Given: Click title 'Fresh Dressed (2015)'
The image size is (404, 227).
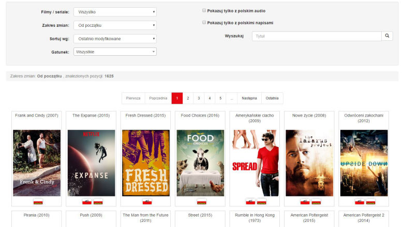Looking at the screenshot, I should click(145, 116).
